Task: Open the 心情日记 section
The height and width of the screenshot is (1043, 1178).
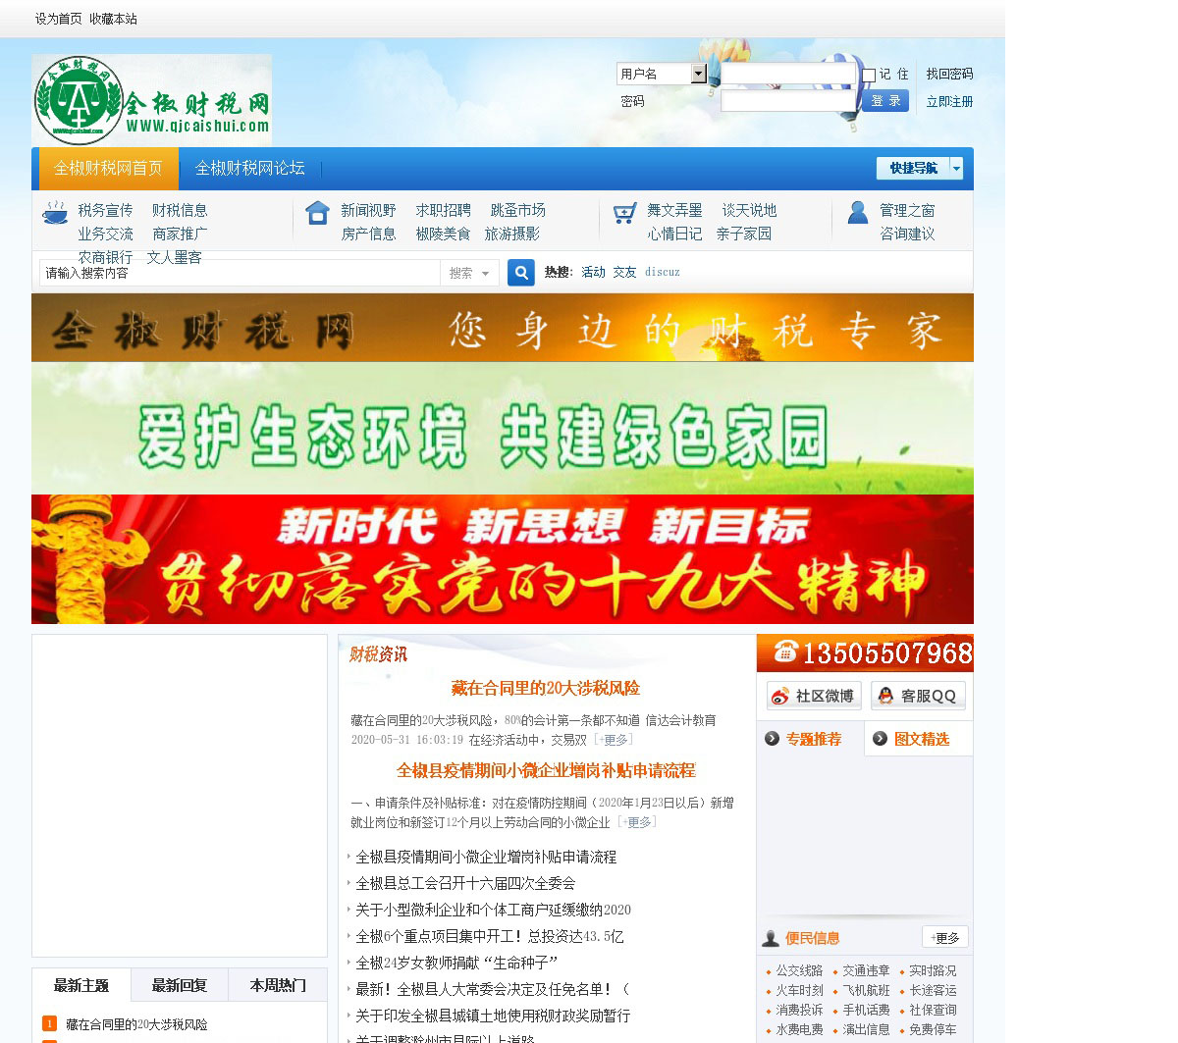Action: [x=674, y=234]
